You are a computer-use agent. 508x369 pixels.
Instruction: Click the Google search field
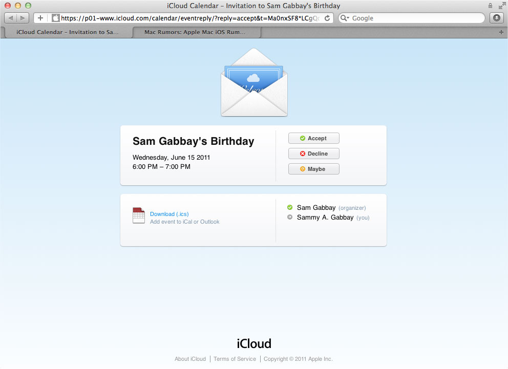411,18
